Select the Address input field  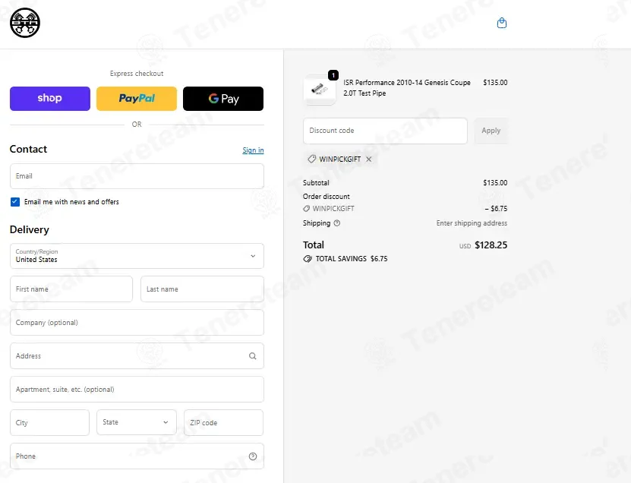click(137, 356)
